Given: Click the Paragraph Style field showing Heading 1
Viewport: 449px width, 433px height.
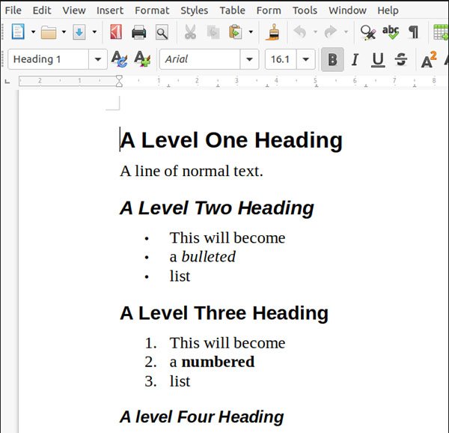Looking at the screenshot, I should (x=48, y=59).
